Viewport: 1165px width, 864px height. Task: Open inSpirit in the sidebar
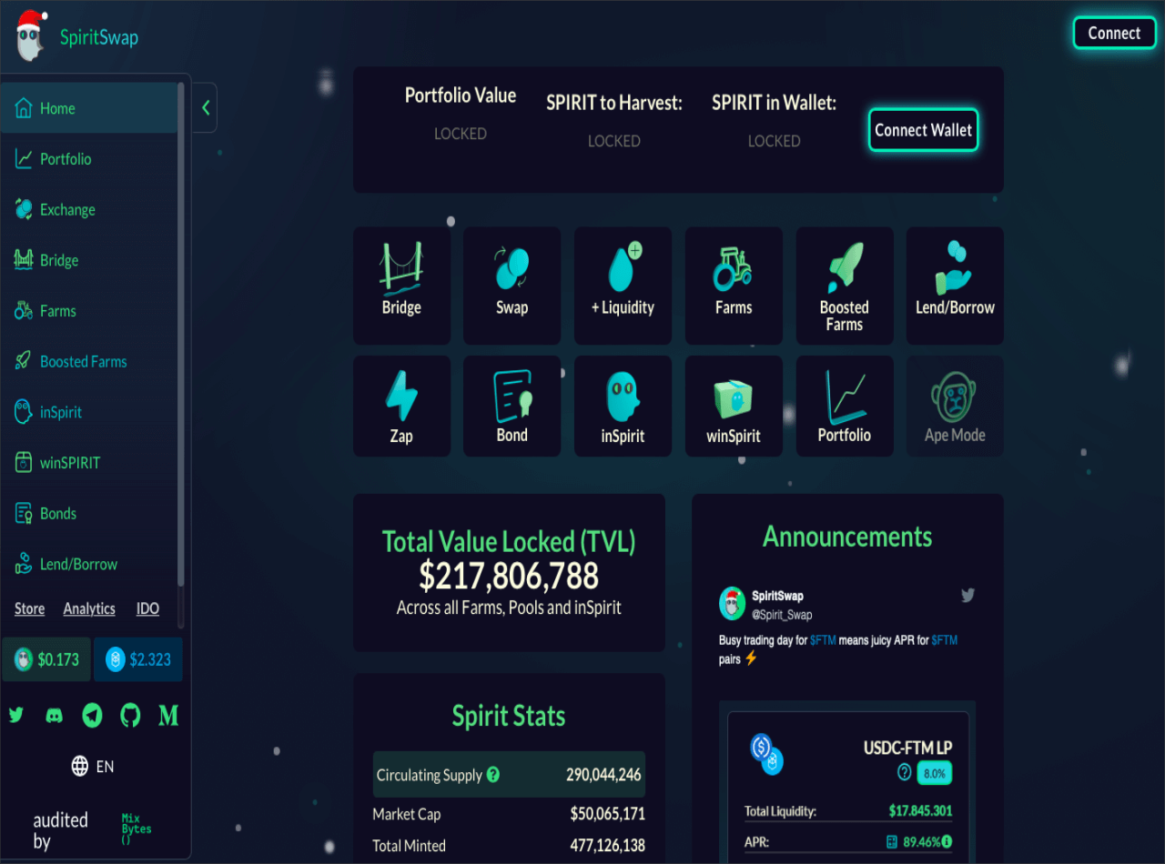(89, 412)
